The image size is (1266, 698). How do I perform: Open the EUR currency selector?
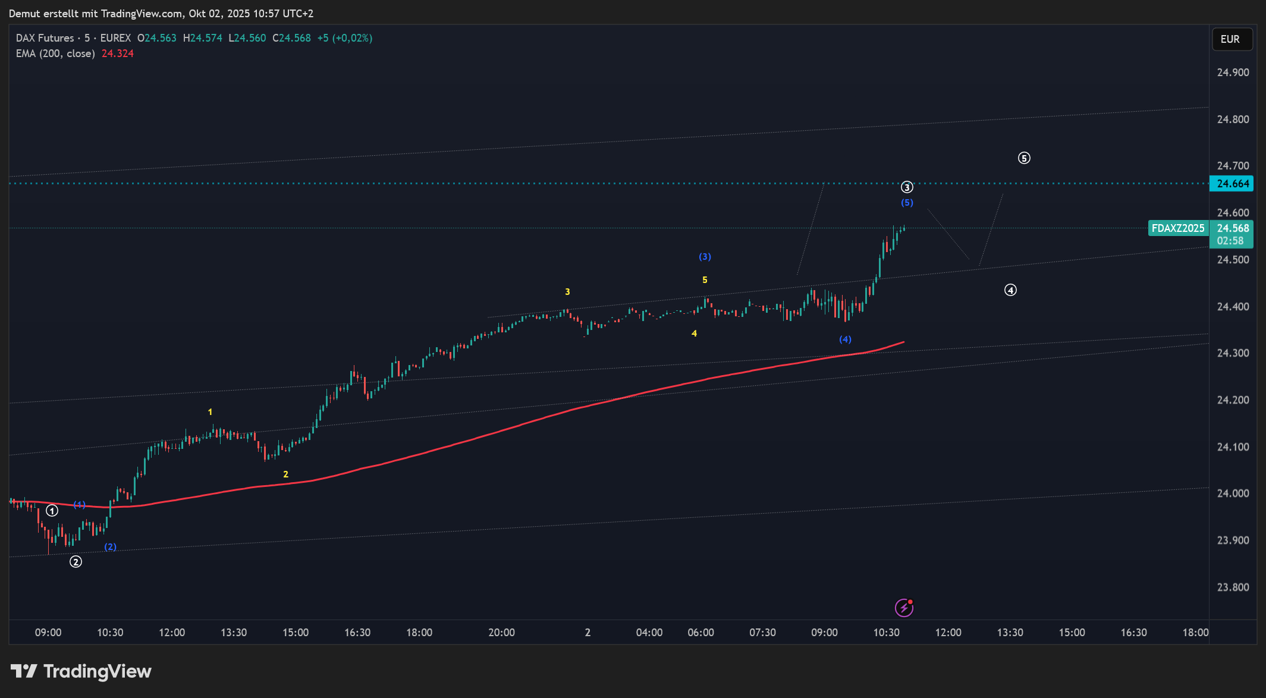tap(1232, 39)
